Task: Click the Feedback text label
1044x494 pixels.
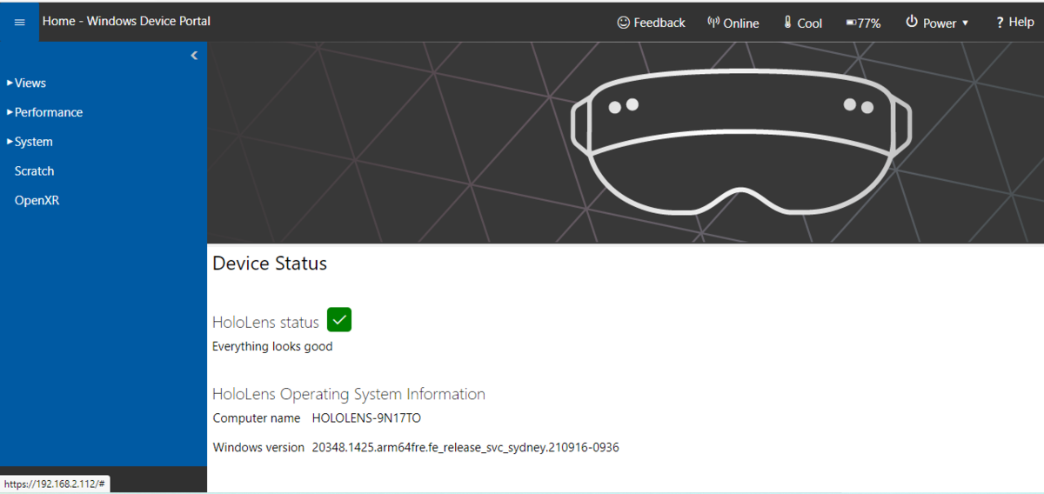Action: point(659,23)
